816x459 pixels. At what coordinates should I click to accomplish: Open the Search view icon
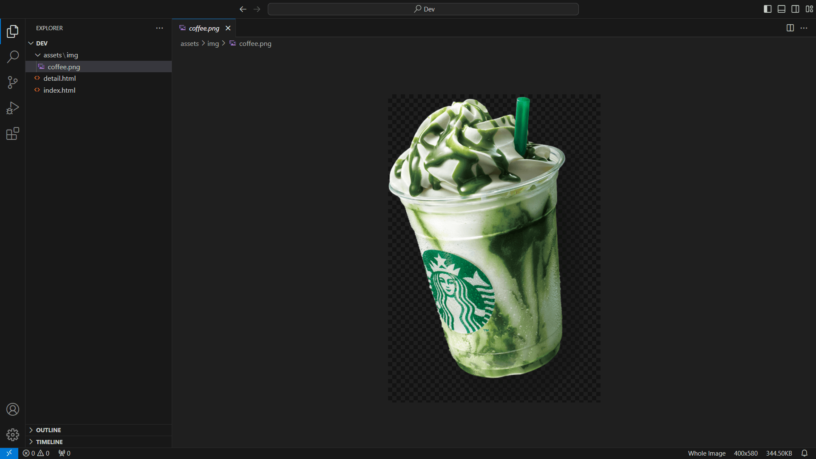pos(13,57)
